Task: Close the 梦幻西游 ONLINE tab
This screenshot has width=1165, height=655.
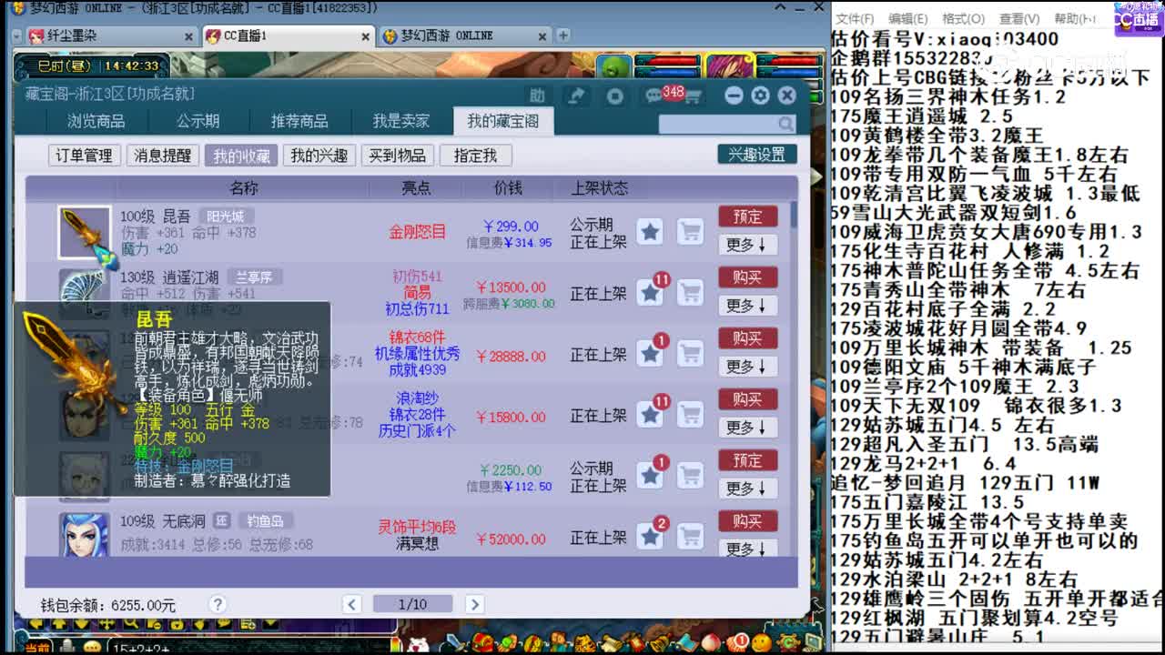Action: coord(542,36)
